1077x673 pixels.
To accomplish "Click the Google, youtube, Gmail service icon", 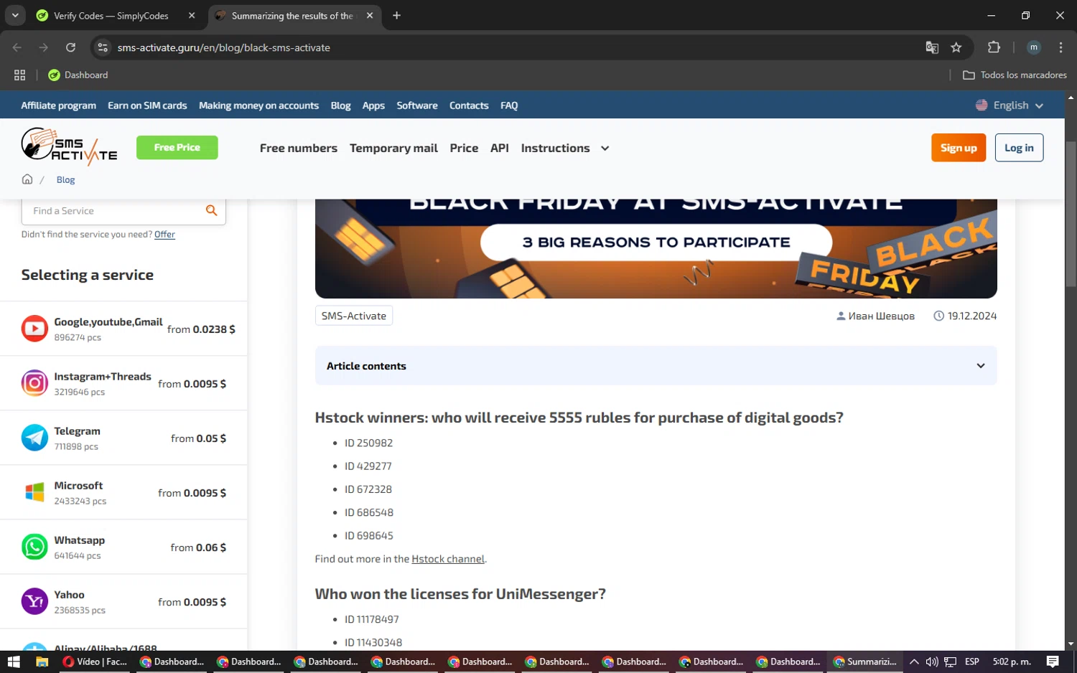I will pos(34,329).
